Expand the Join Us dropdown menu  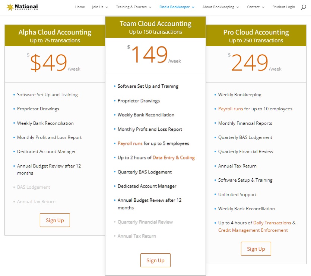coord(100,7)
